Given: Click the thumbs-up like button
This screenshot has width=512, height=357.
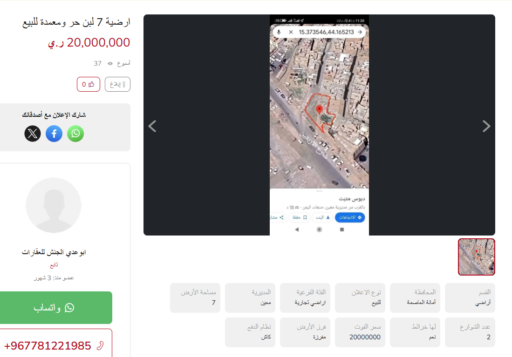Looking at the screenshot, I should coord(89,84).
